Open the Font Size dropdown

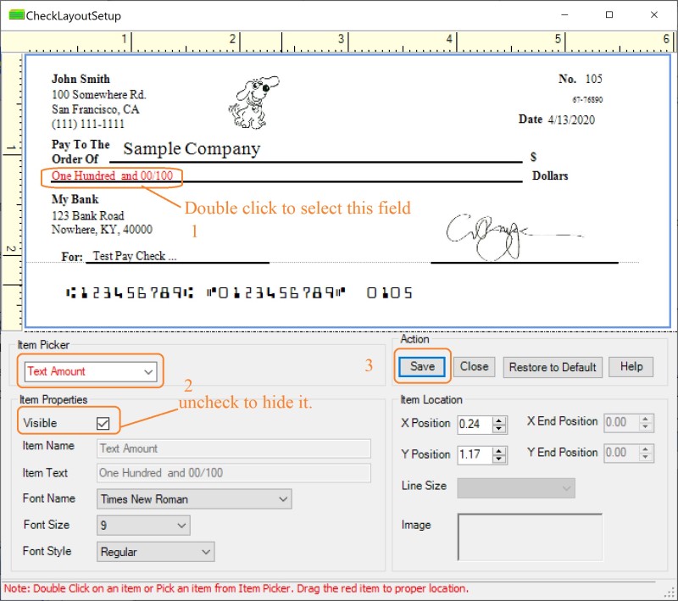181,526
